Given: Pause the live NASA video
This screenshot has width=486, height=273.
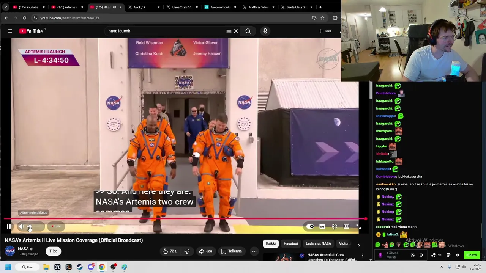Looking at the screenshot, I should coord(8,227).
